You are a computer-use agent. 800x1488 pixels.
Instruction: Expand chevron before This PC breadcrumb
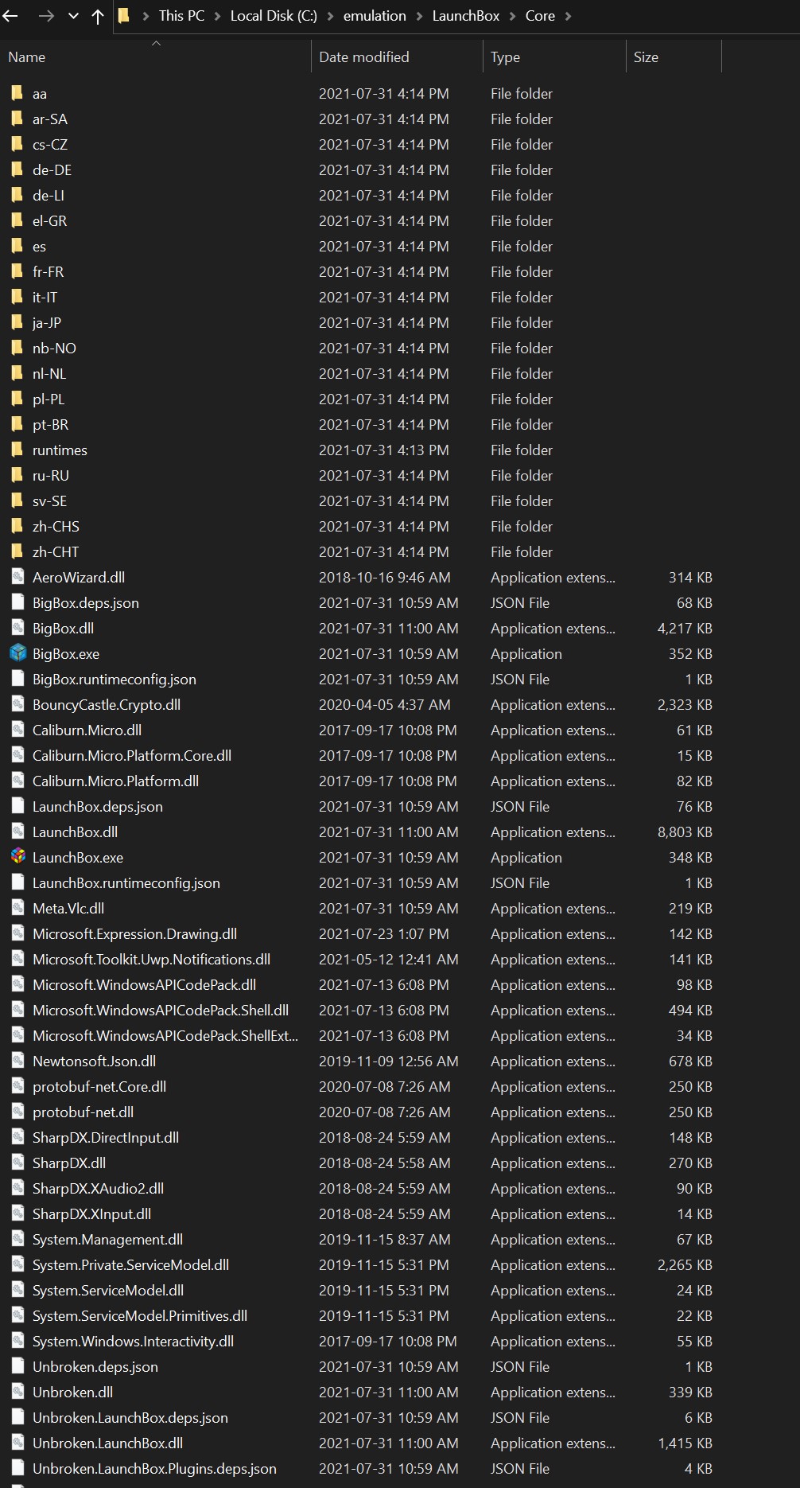(x=146, y=16)
